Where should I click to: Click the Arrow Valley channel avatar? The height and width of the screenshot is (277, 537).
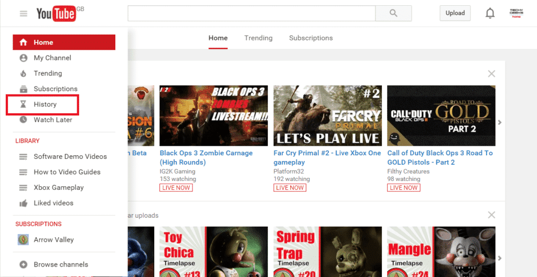click(x=23, y=240)
